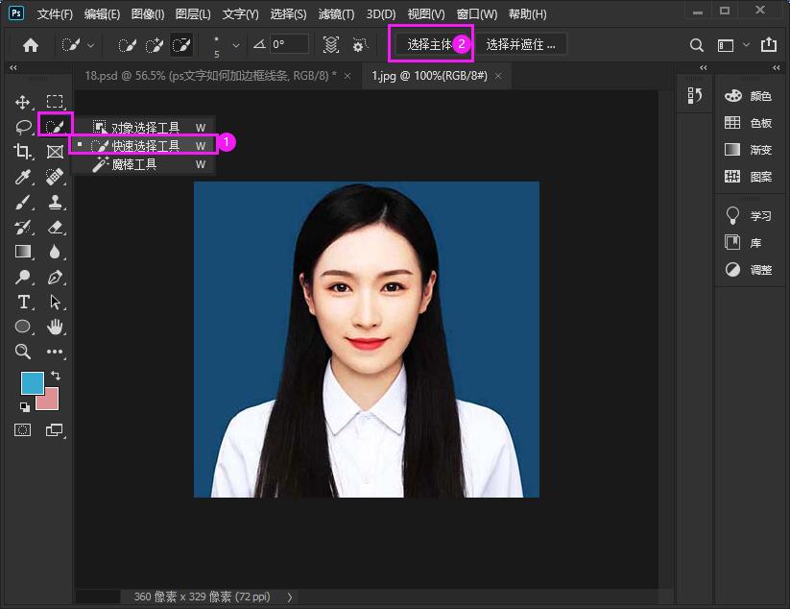Screen dimensions: 790x609
Task: Open the Edit Toolbar three-dots menu
Action: click(x=55, y=352)
